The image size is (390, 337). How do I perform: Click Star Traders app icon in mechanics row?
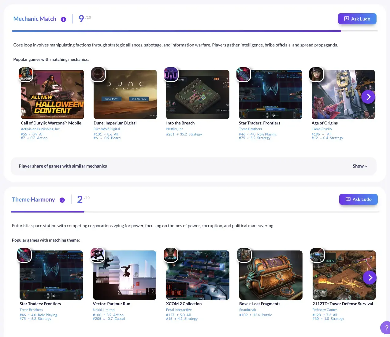[243, 74]
